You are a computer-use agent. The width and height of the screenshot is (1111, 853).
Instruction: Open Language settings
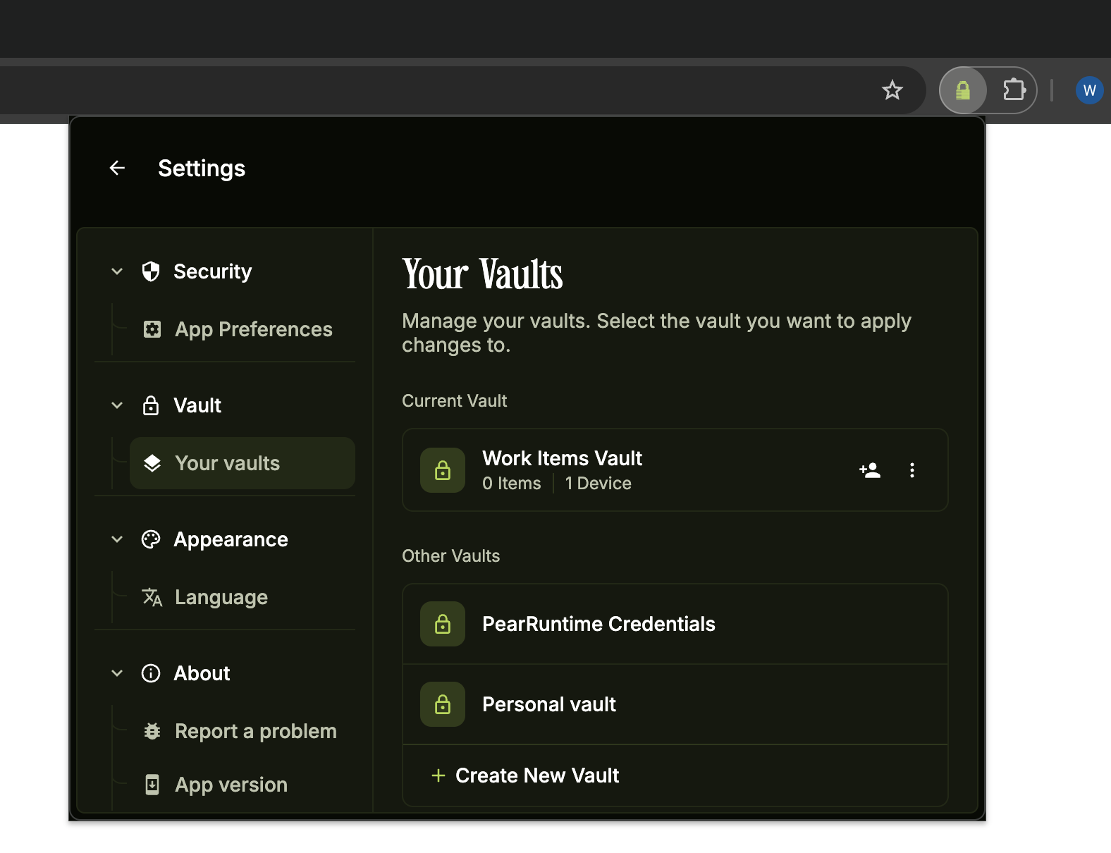pyautogui.click(x=243, y=597)
